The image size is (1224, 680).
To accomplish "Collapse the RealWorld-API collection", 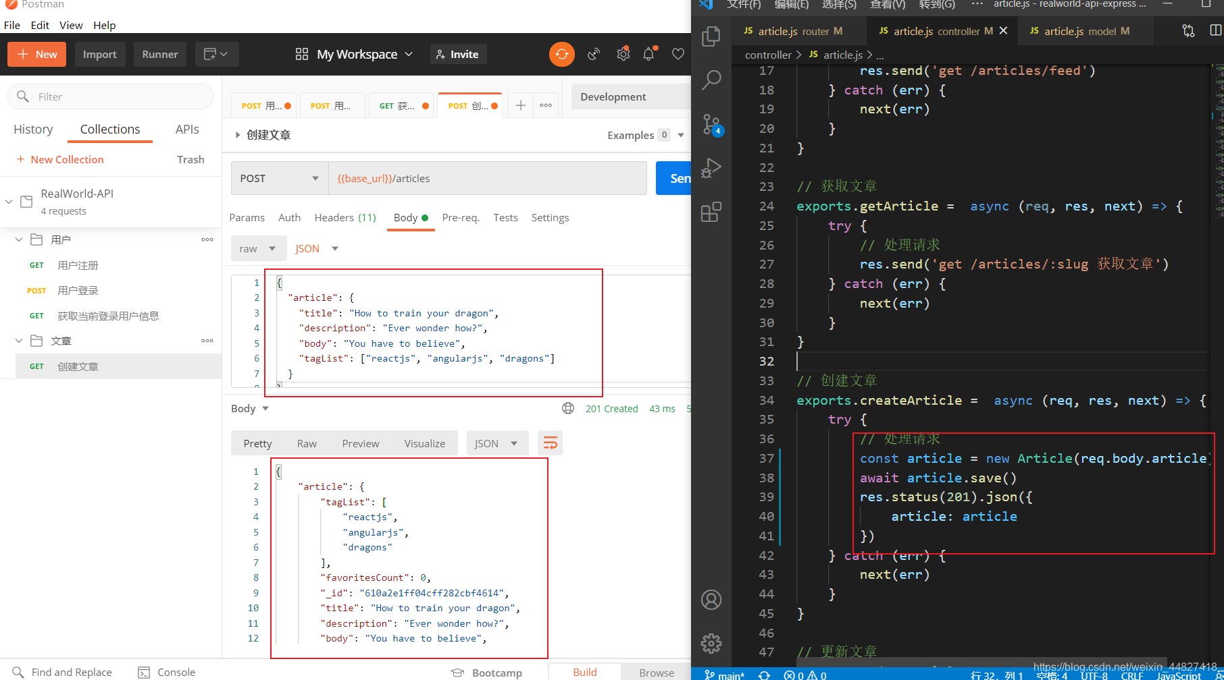I will pos(9,201).
